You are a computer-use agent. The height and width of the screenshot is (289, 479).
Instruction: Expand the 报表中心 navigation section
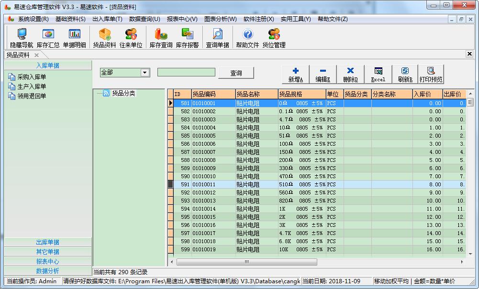coord(48,261)
